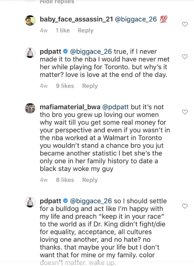The image size is (194, 266).
Task: Reply to mafiamaterial_bwa's comment
Action: (x=90, y=180)
